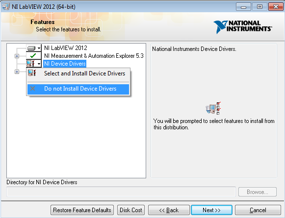
Task: Click 'Select the features to install.' subtitle
Action: click(68, 29)
